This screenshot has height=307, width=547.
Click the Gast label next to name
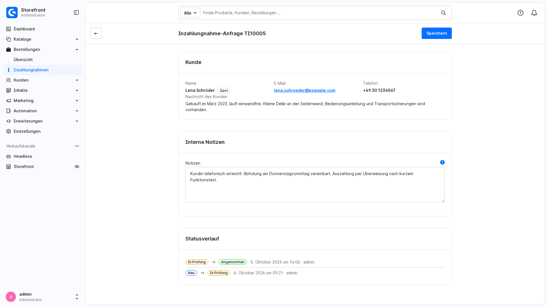pyautogui.click(x=224, y=91)
